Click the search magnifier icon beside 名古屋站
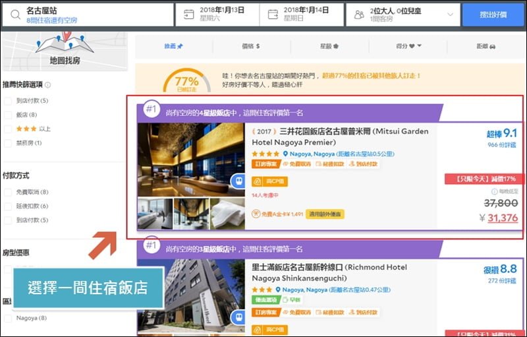This screenshot has width=527, height=337. click(x=15, y=15)
